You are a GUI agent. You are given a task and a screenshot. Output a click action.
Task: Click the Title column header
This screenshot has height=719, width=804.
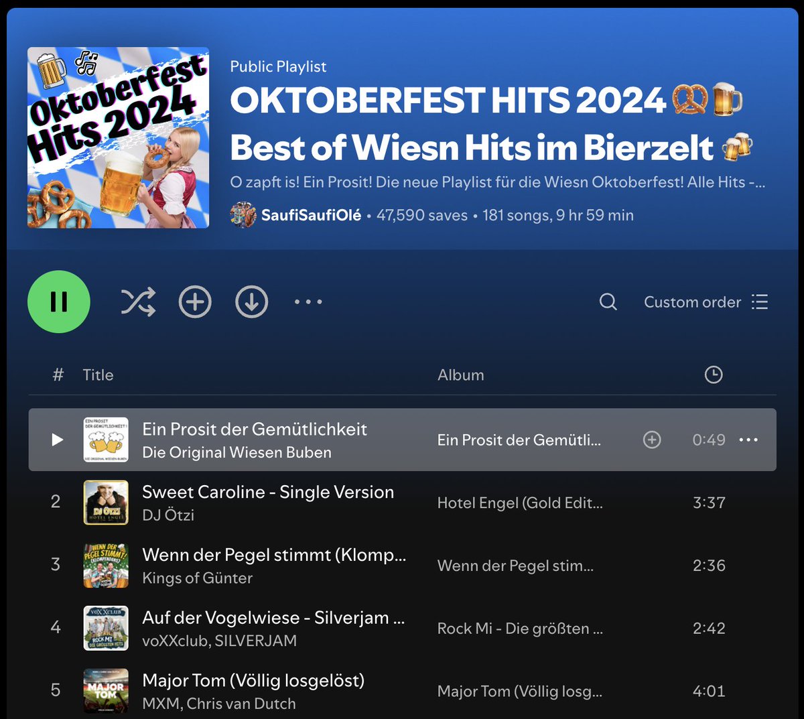98,375
